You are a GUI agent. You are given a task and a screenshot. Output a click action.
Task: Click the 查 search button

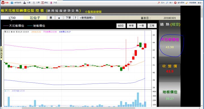tap(51, 18)
